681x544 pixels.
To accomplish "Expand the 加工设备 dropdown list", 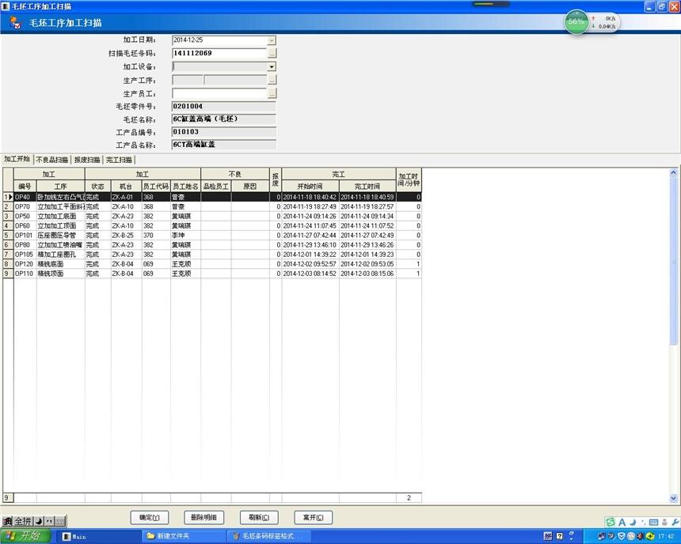I will [x=272, y=67].
